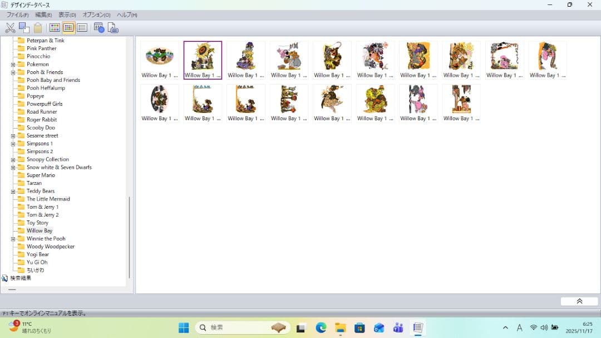Switch to large thumbnail view
This screenshot has height=338, width=601.
pyautogui.click(x=55, y=28)
